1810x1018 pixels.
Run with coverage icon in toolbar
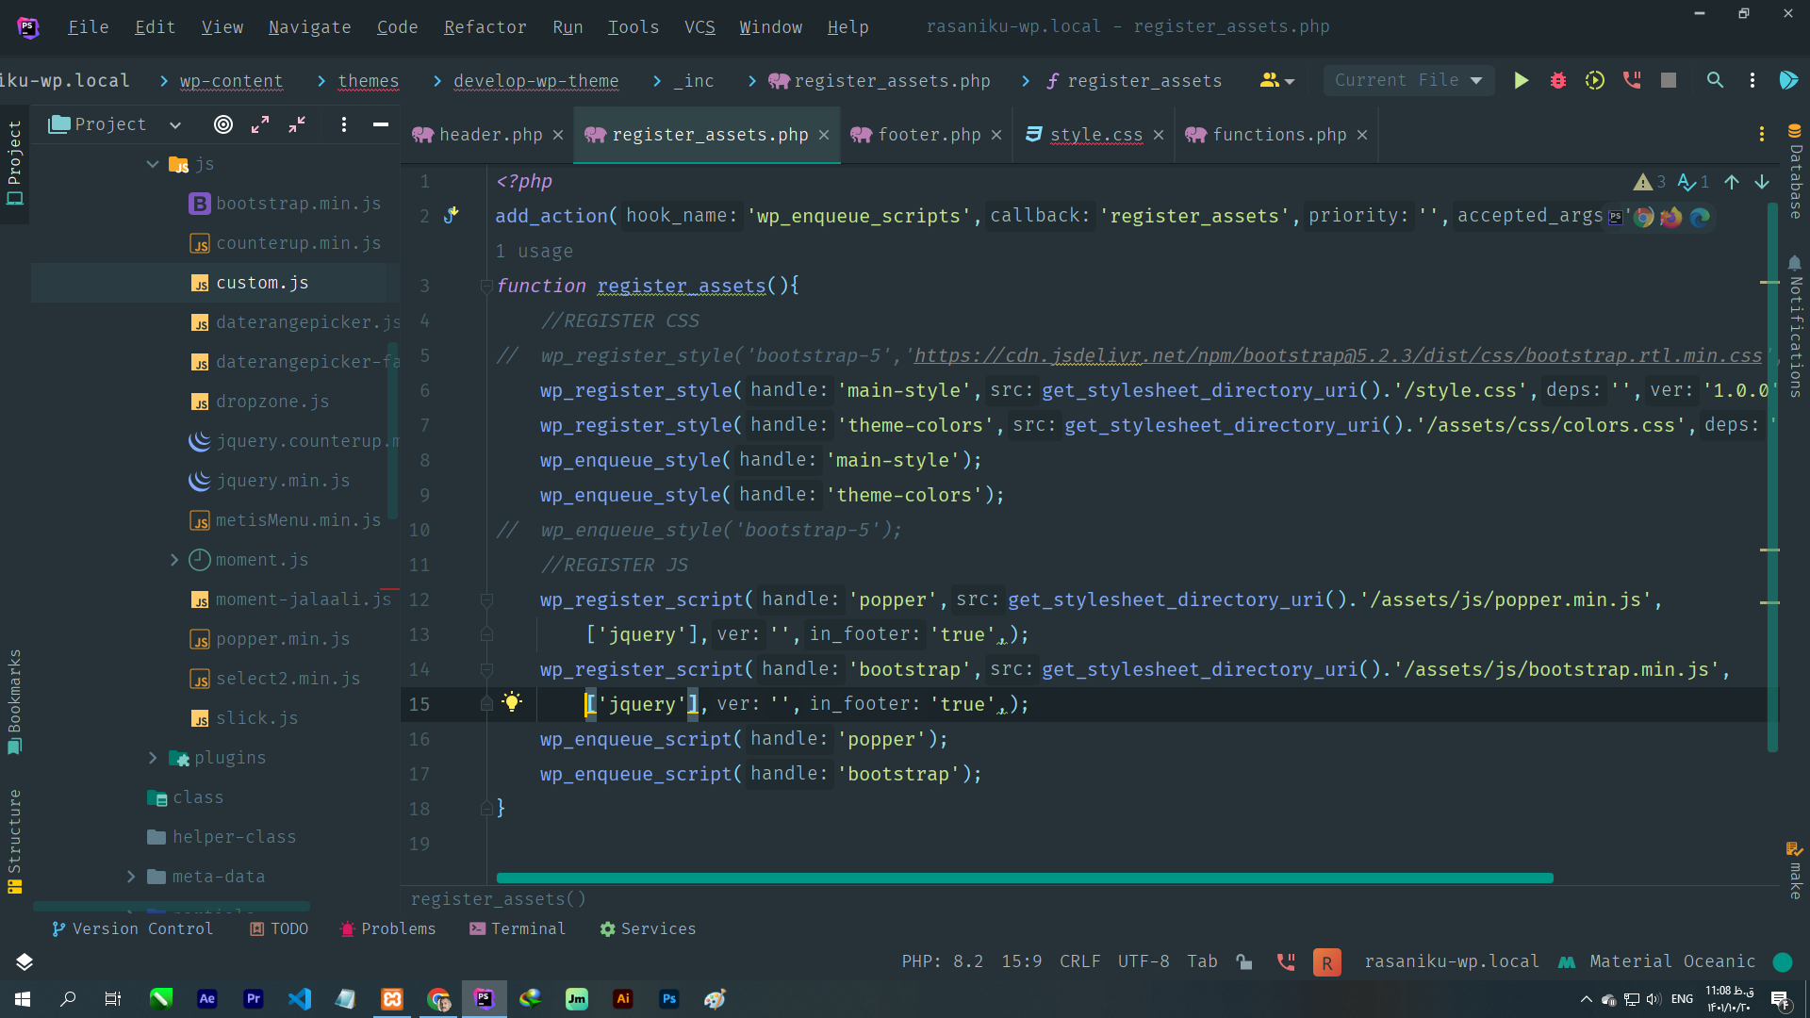tap(1595, 81)
